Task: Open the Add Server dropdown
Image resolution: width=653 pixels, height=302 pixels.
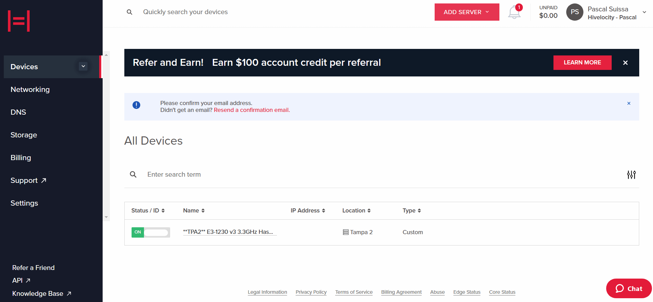Action: pos(467,12)
